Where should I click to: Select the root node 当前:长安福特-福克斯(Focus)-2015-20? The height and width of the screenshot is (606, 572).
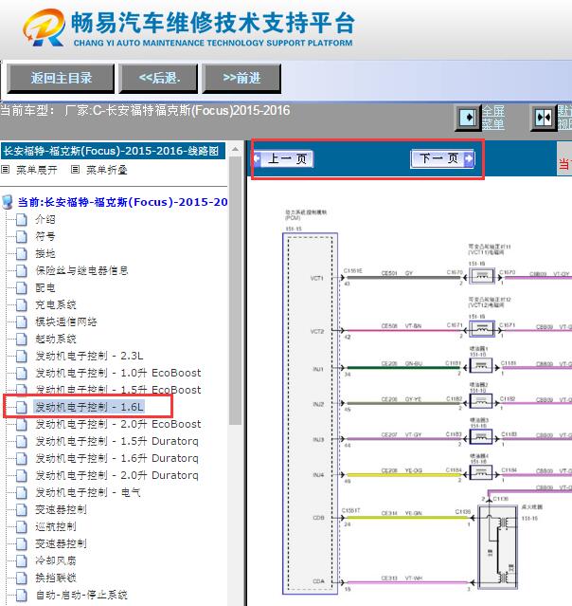[123, 202]
